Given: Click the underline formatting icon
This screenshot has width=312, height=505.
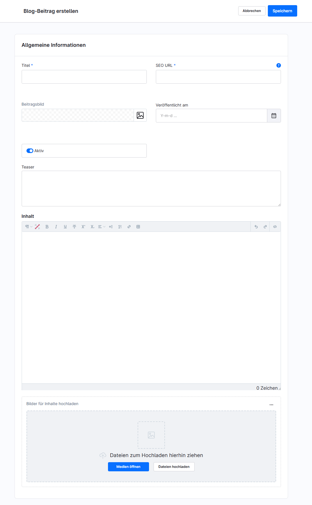Looking at the screenshot, I should [x=65, y=227].
